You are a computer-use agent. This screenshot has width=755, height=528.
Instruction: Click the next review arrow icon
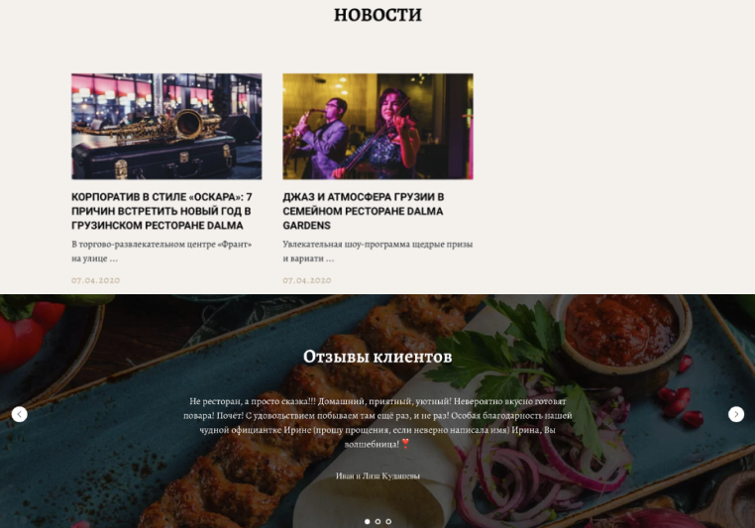[x=736, y=414]
